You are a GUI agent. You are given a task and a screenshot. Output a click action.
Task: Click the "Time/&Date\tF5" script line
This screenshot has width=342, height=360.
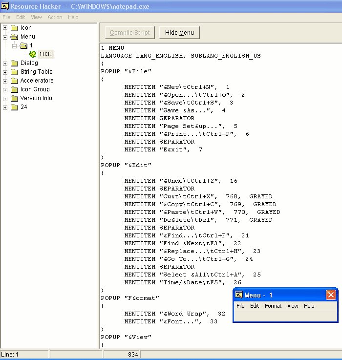[x=183, y=282]
